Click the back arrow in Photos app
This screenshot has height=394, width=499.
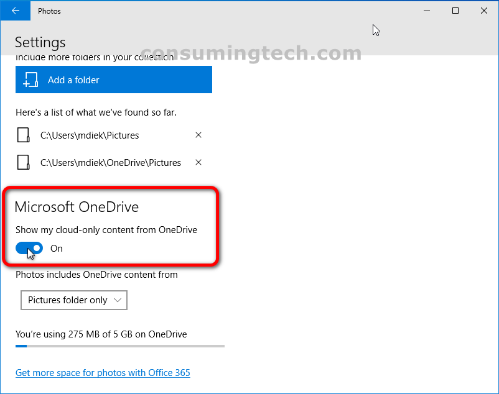pyautogui.click(x=15, y=11)
